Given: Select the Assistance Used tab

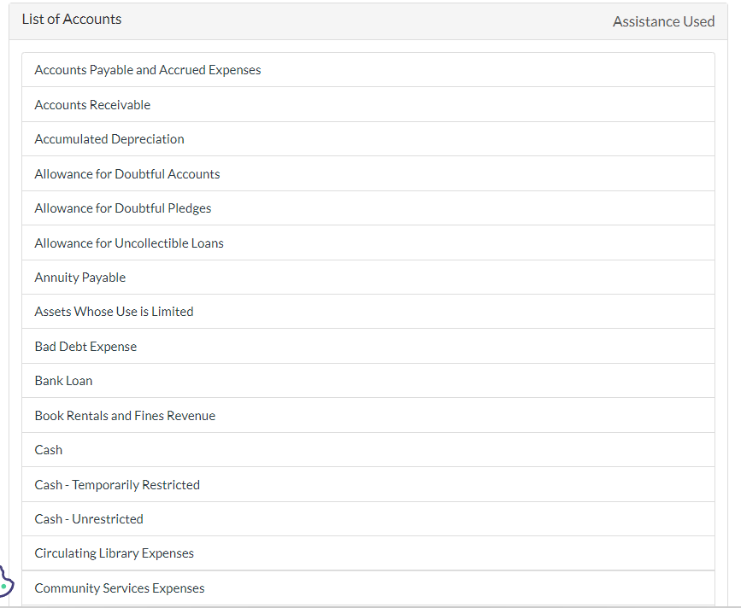Looking at the screenshot, I should point(664,21).
